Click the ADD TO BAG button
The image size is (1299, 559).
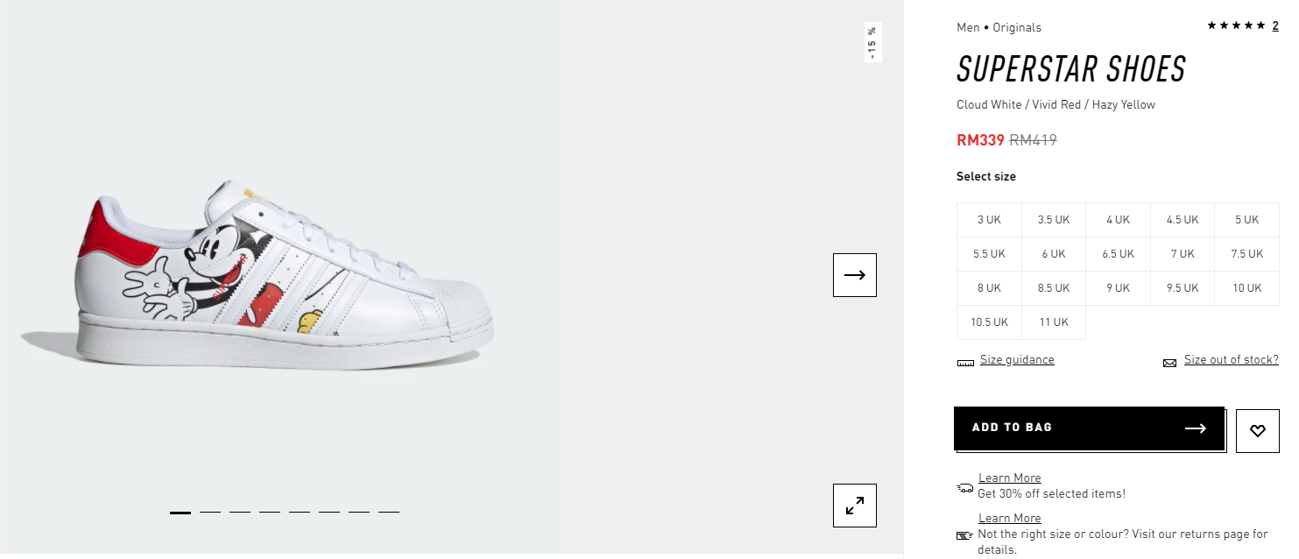(1089, 428)
